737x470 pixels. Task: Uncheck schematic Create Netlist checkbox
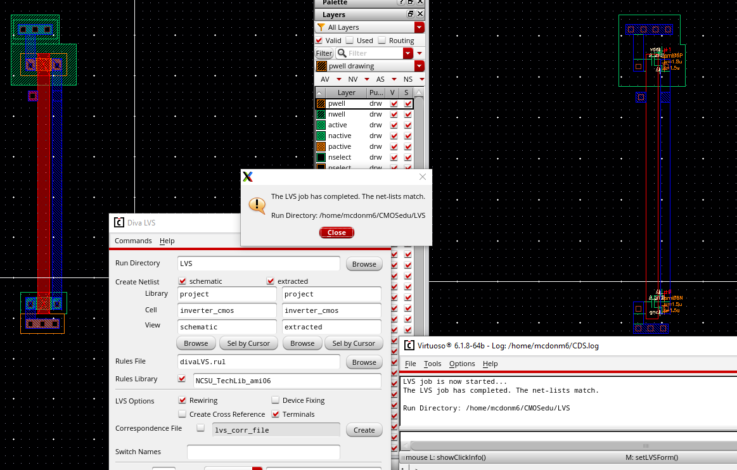[x=183, y=281]
